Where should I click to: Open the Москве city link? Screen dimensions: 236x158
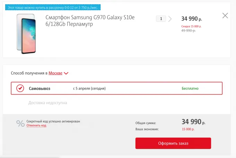point(56,73)
